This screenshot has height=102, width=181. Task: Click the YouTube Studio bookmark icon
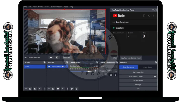pyautogui.click(x=144, y=16)
